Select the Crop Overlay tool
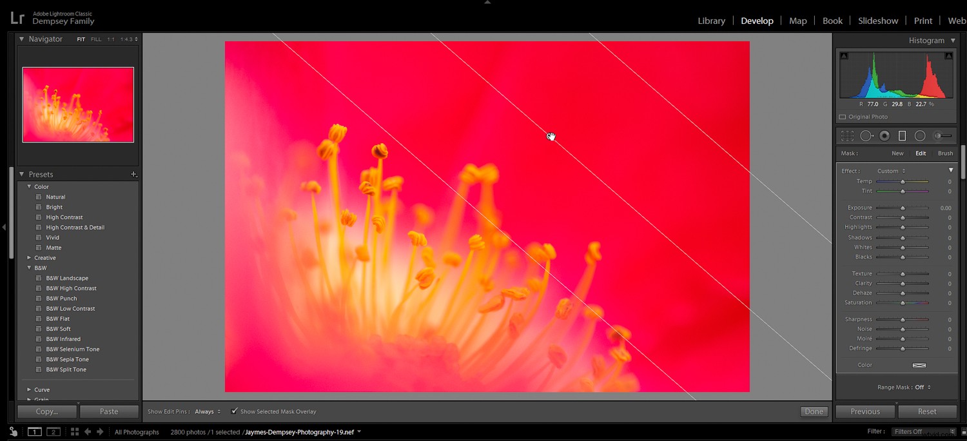967x441 pixels. coord(848,135)
